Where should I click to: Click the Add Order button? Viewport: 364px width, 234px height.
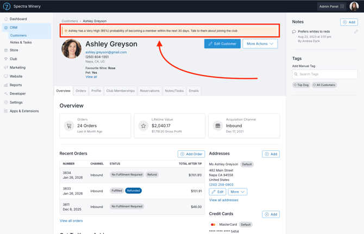coord(191,154)
